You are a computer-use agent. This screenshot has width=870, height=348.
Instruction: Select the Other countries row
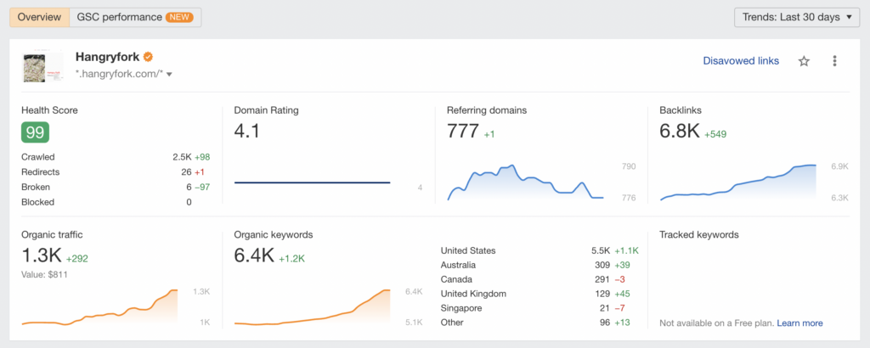tap(540, 323)
